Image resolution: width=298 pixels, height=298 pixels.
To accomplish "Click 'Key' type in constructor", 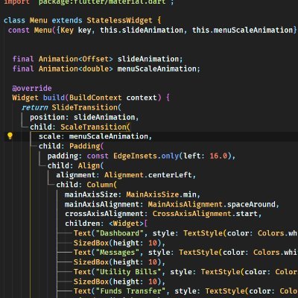I will click(x=67, y=30).
